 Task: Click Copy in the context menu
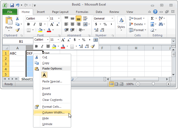(52, 63)
